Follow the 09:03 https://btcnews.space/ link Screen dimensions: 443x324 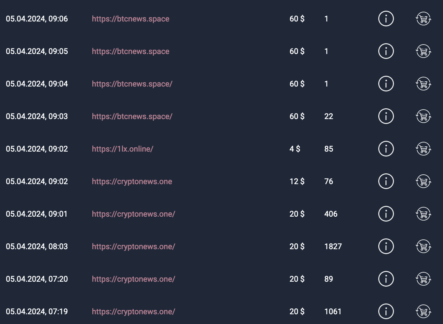pos(132,116)
